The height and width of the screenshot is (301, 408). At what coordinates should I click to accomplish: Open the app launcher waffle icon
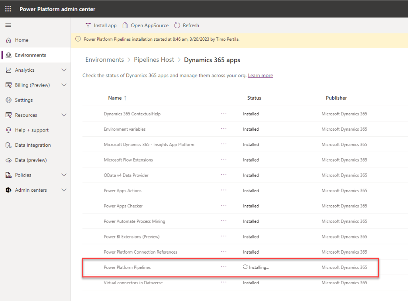(8, 9)
